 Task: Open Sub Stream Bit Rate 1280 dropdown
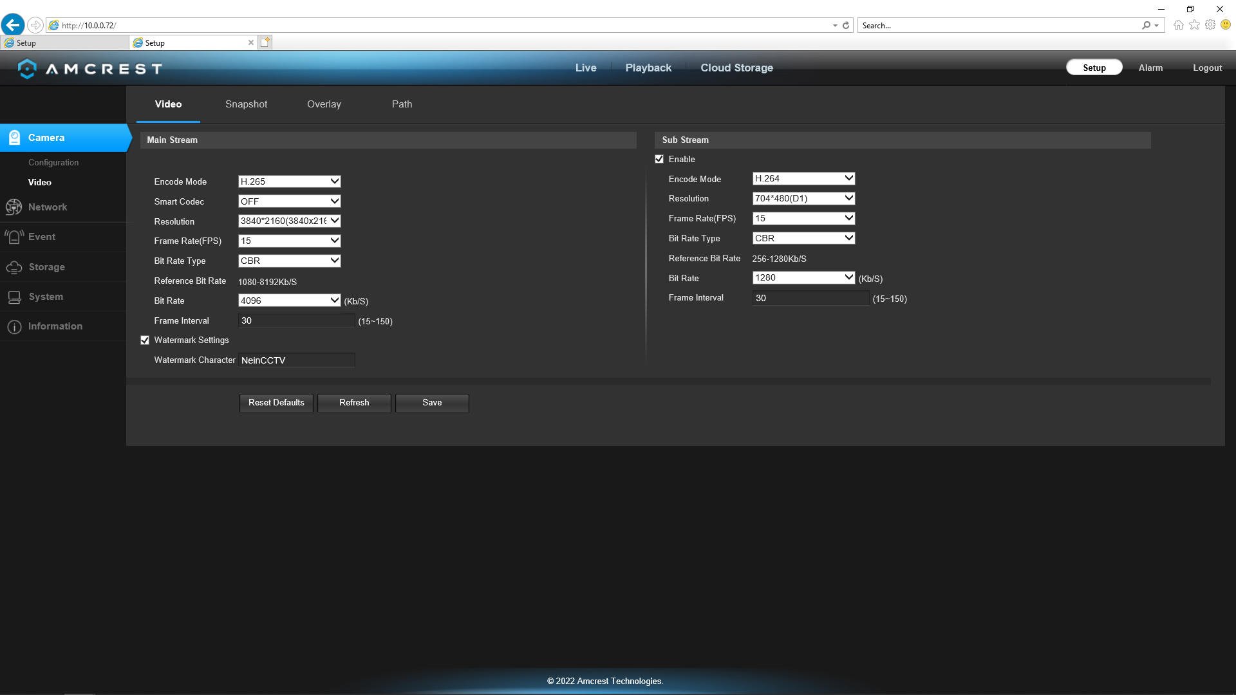(803, 277)
